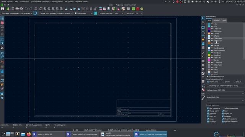Toggle visibility eye of B.Cu layer

(x=212, y=26)
